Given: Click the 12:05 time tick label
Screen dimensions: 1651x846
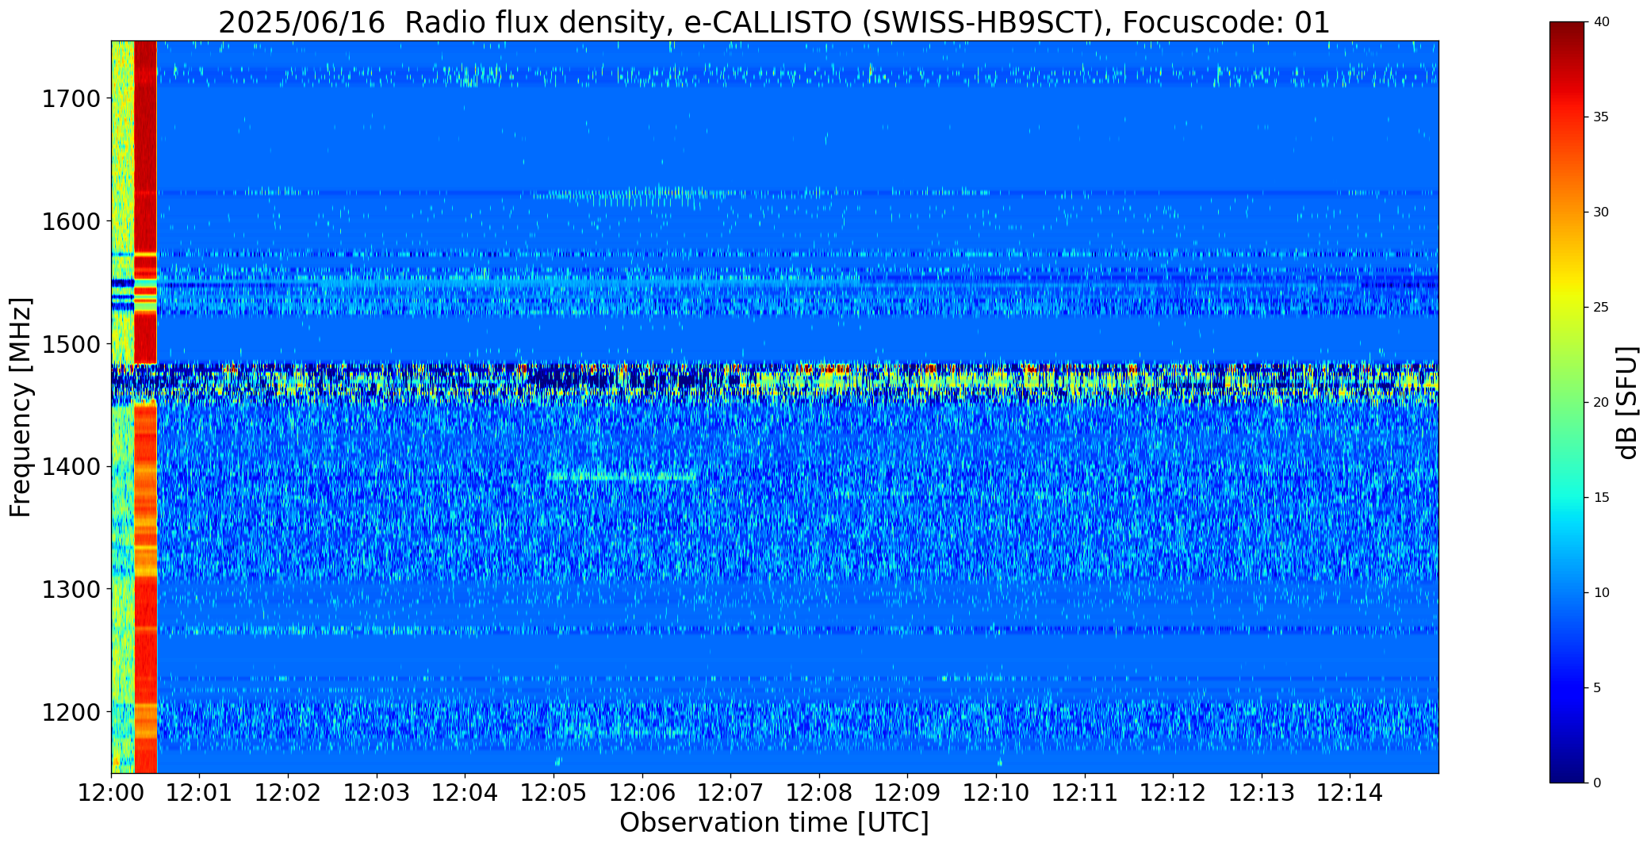Looking at the screenshot, I should (554, 793).
